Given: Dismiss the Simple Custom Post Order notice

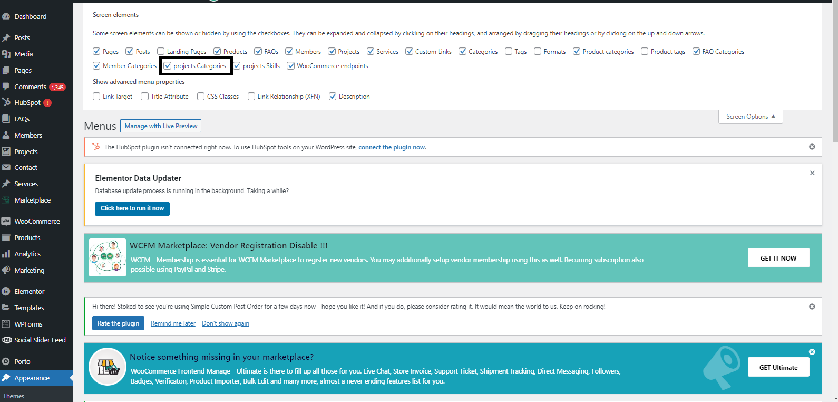Looking at the screenshot, I should 812,307.
